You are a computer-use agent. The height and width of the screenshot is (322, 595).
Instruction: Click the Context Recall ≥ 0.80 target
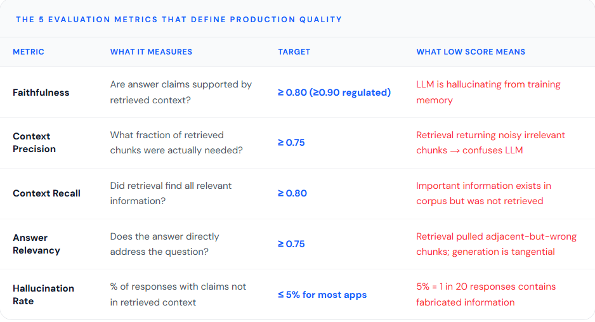pyautogui.click(x=292, y=193)
